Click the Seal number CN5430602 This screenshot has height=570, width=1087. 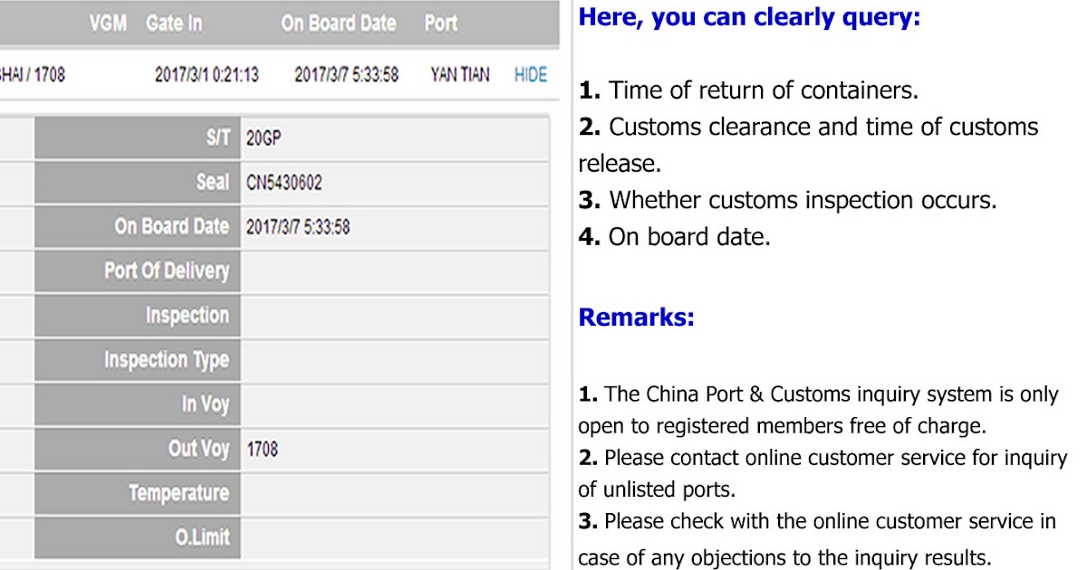pyautogui.click(x=278, y=182)
